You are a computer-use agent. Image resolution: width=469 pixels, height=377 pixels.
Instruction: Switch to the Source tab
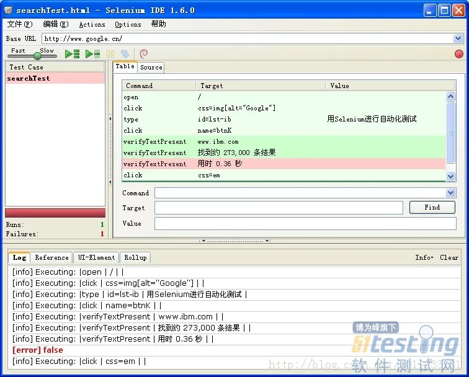pos(151,67)
